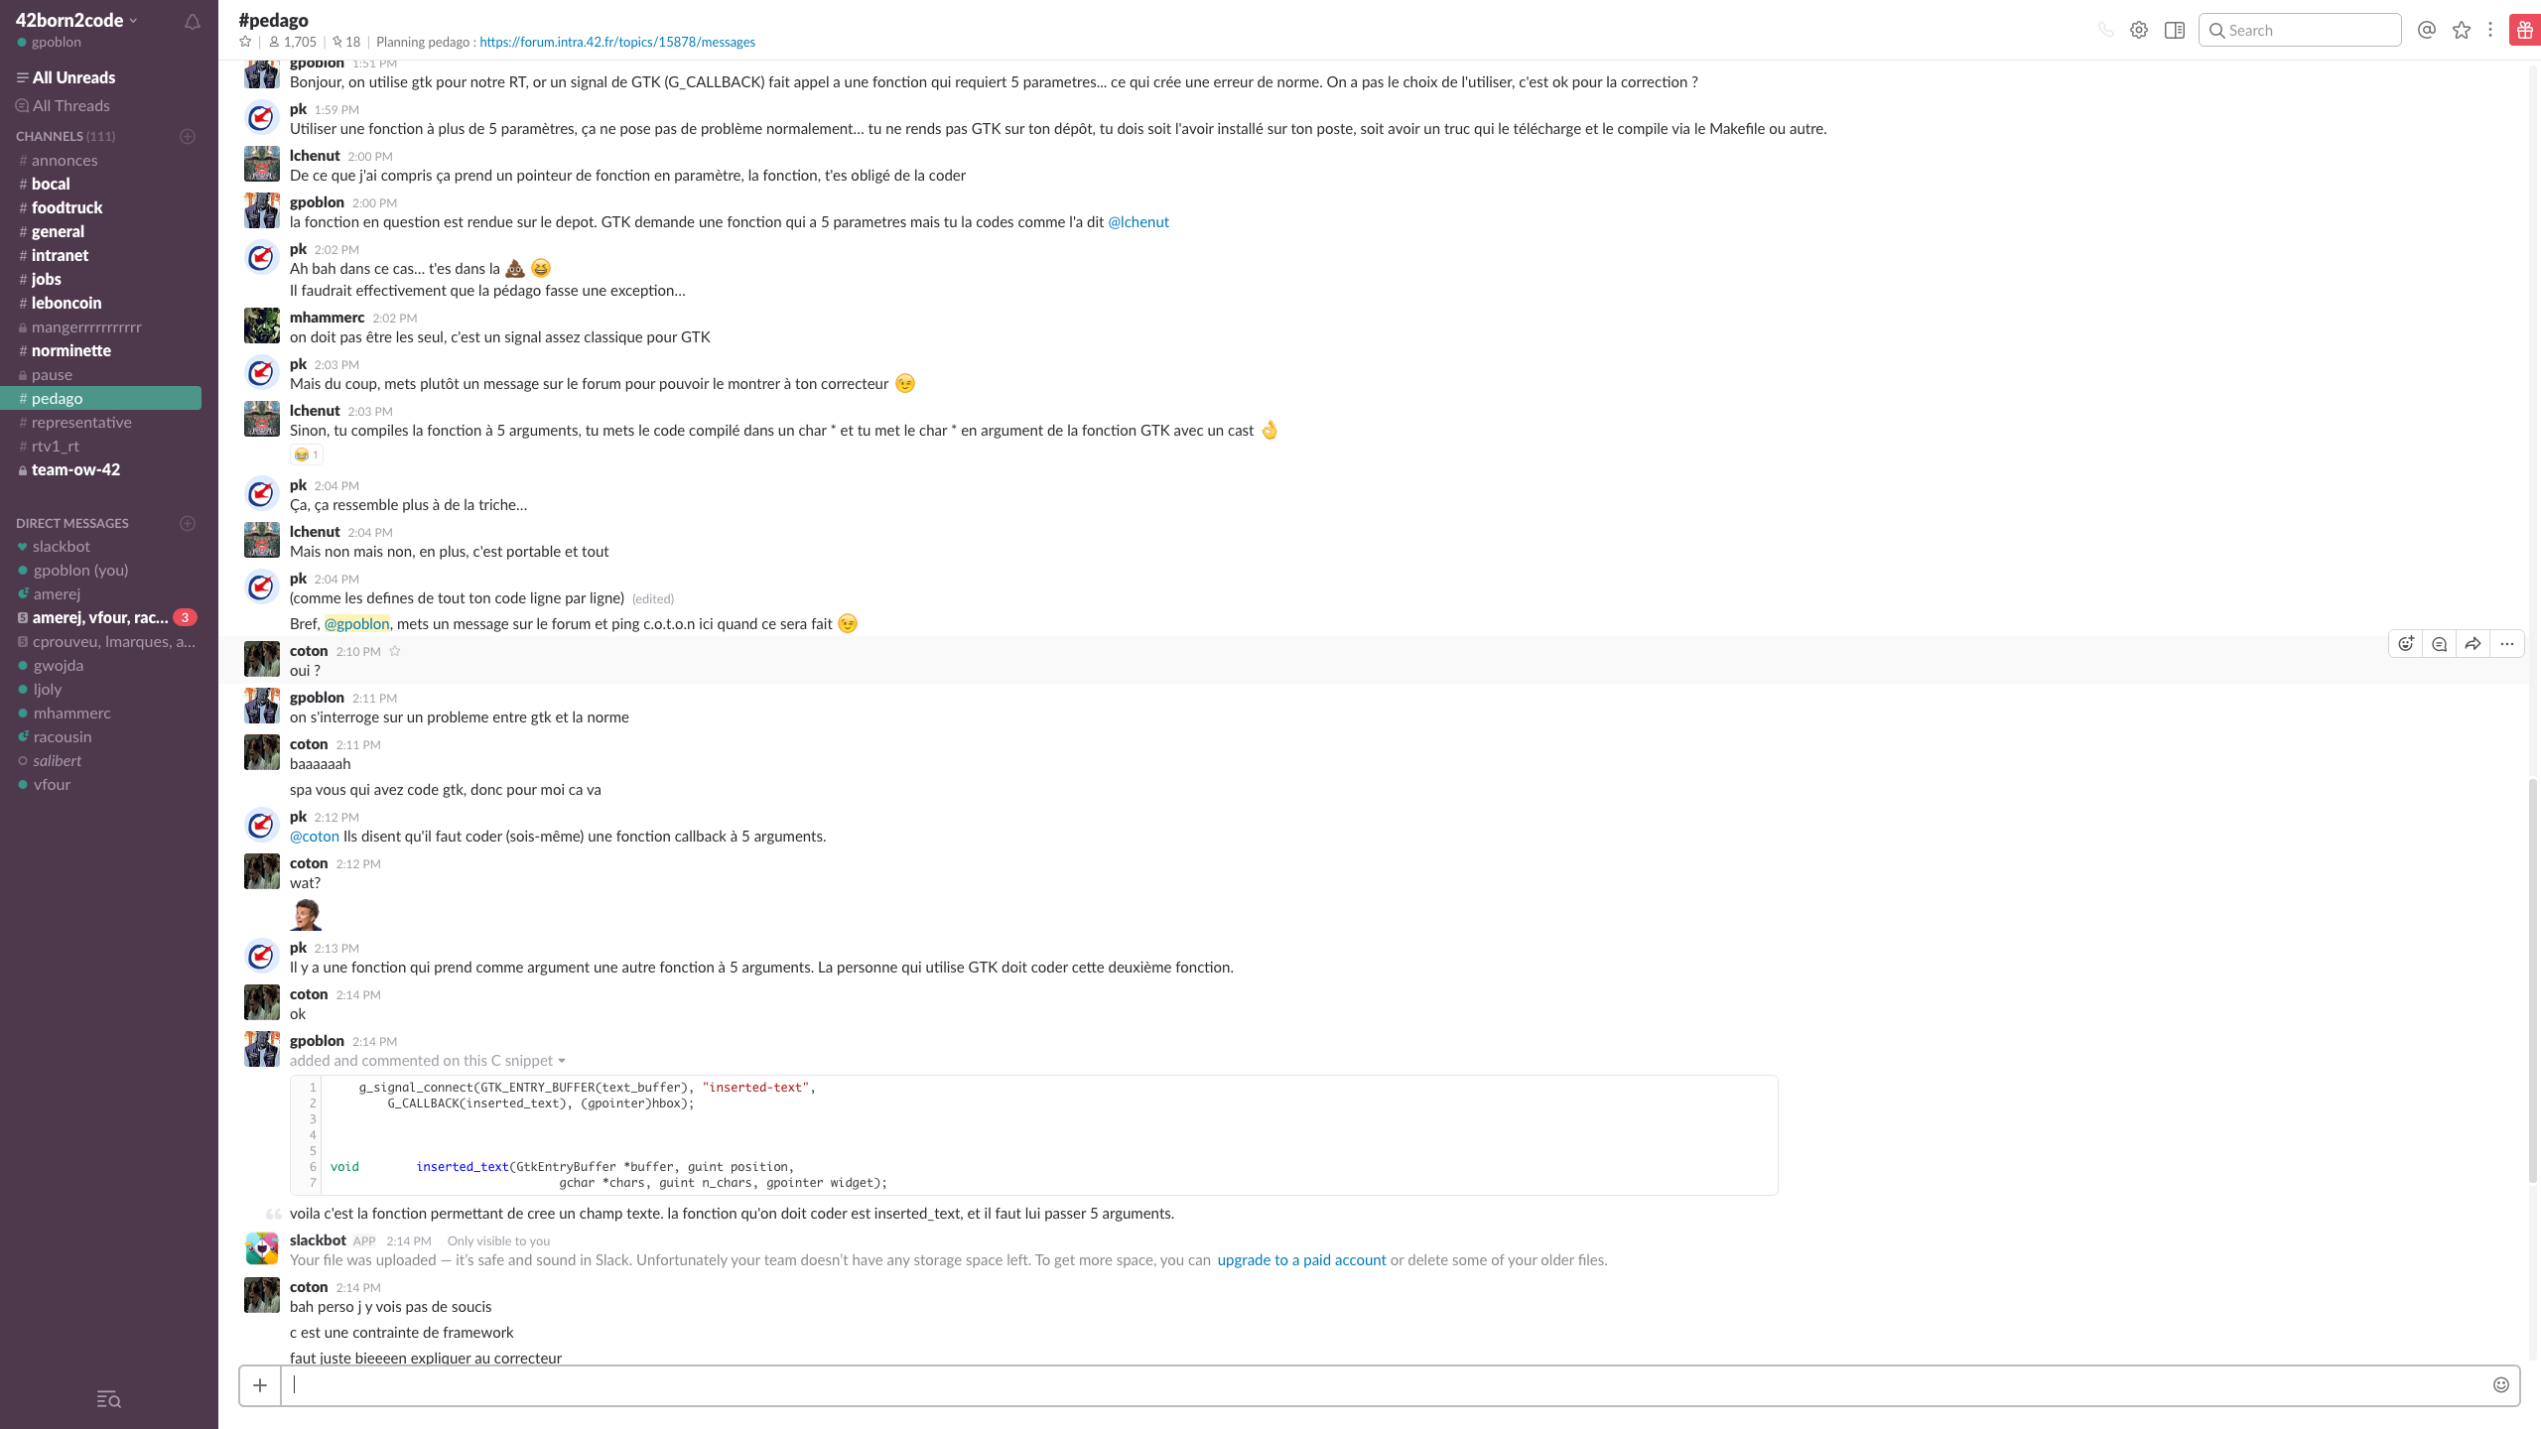Viewport: 2541px width, 1429px height.
Task: Select the #pedago channel tab
Action: point(56,398)
